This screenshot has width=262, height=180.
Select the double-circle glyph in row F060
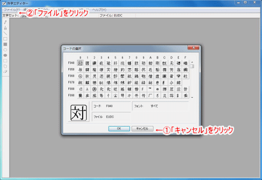click(80, 76)
